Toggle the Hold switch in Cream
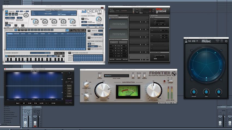This screenshot has height=130, width=232. coord(7,23)
